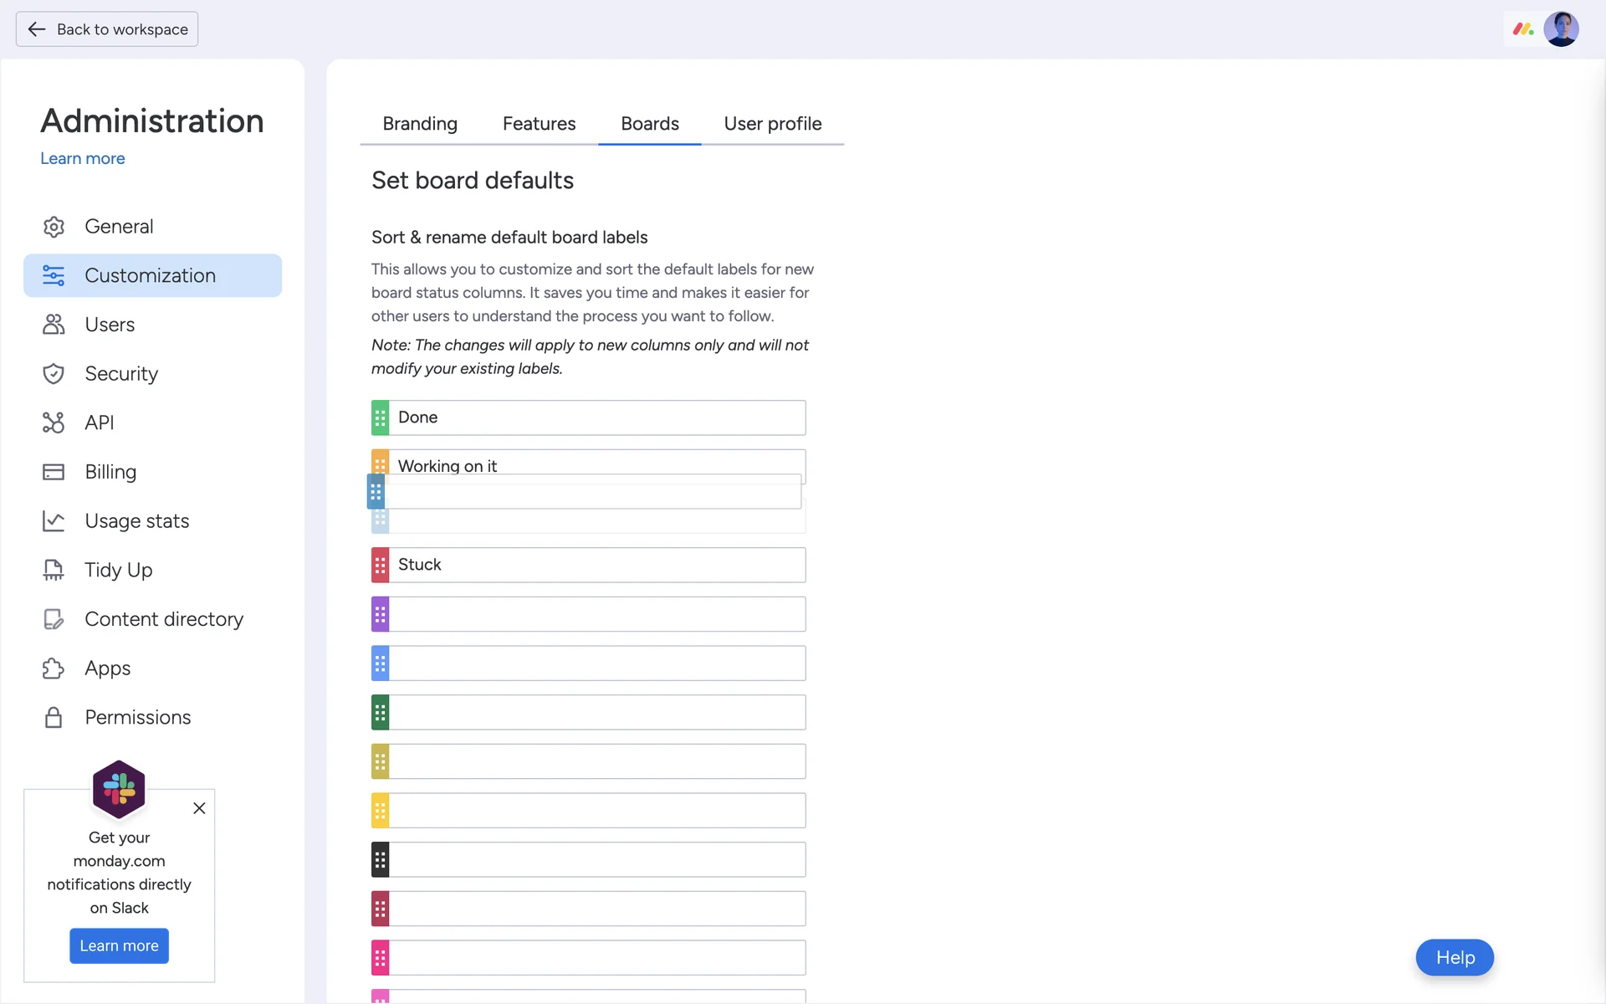Click the Billing card icon
The image size is (1606, 1004).
54,472
